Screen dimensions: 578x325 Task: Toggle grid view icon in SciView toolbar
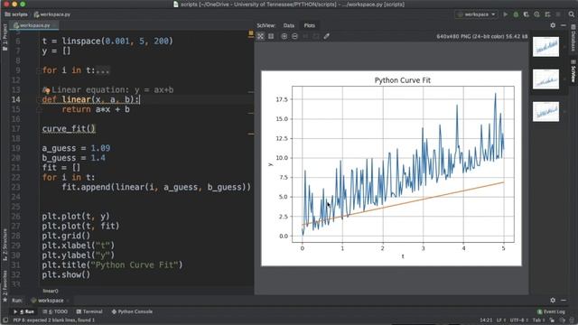point(271,36)
